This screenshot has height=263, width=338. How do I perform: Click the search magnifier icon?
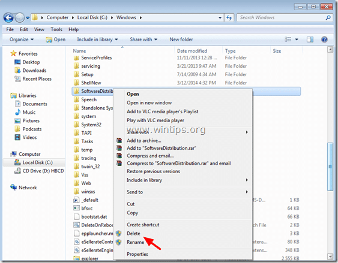[328, 17]
